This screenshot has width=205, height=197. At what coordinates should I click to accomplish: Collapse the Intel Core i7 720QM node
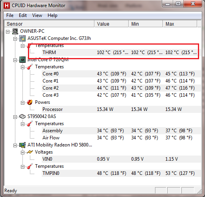click(15, 60)
